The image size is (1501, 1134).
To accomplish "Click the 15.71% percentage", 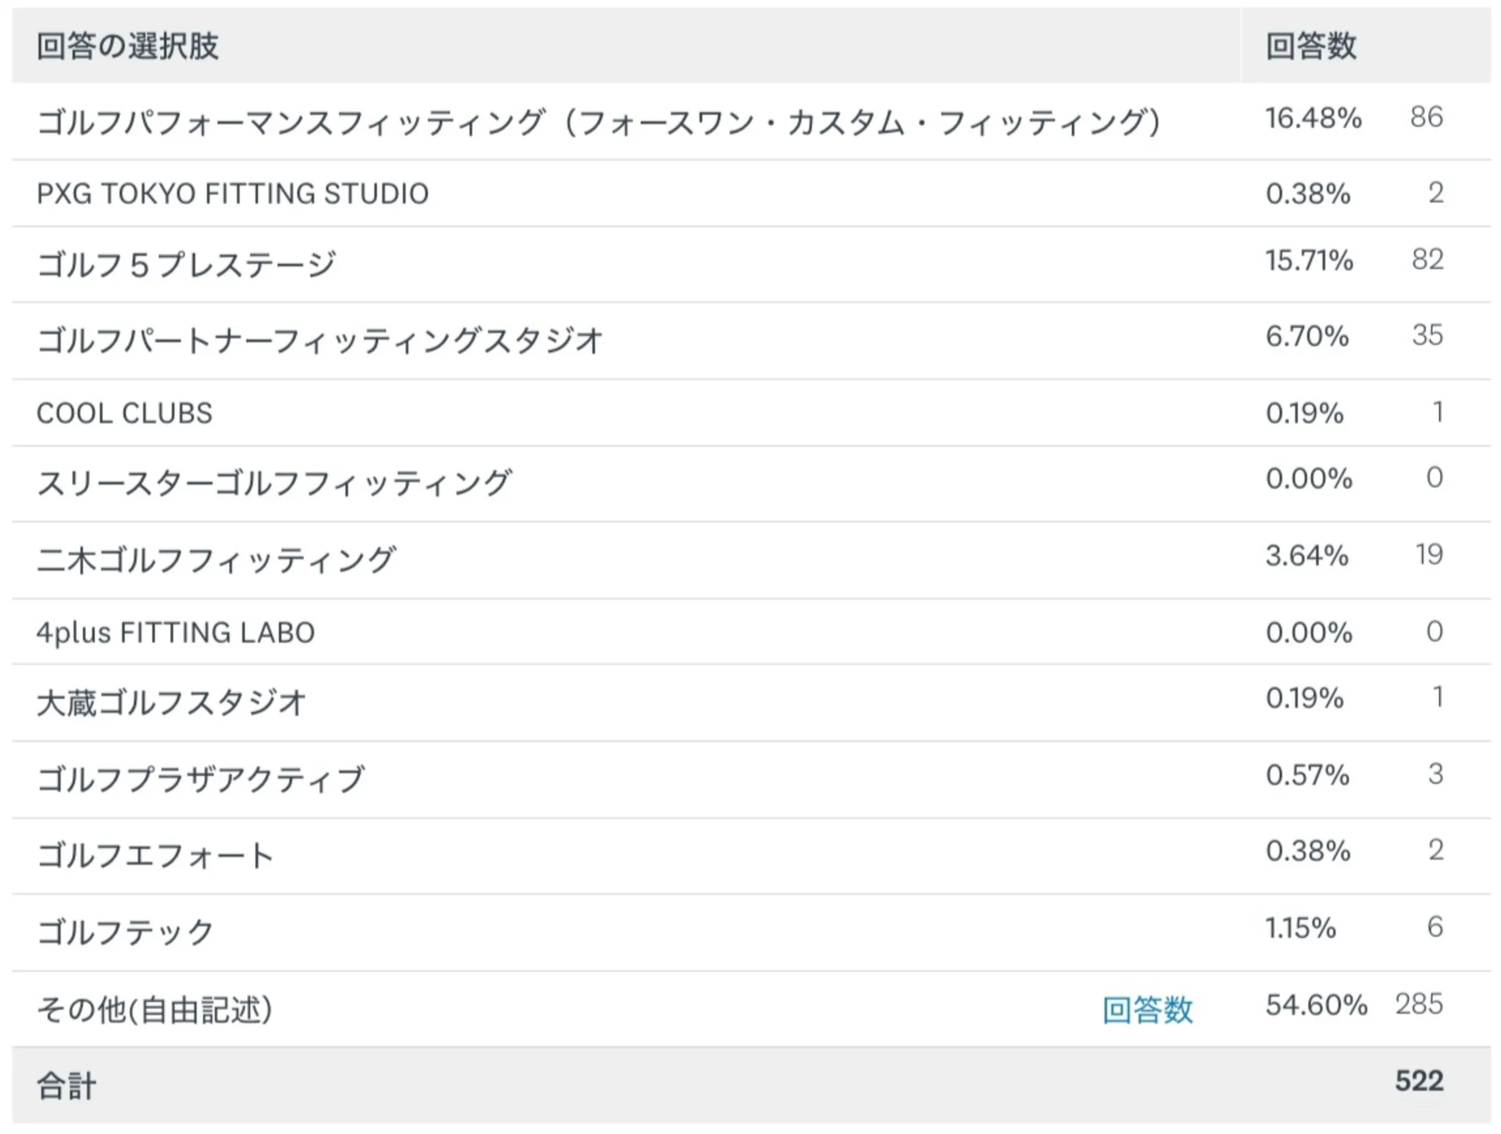I will (1309, 261).
